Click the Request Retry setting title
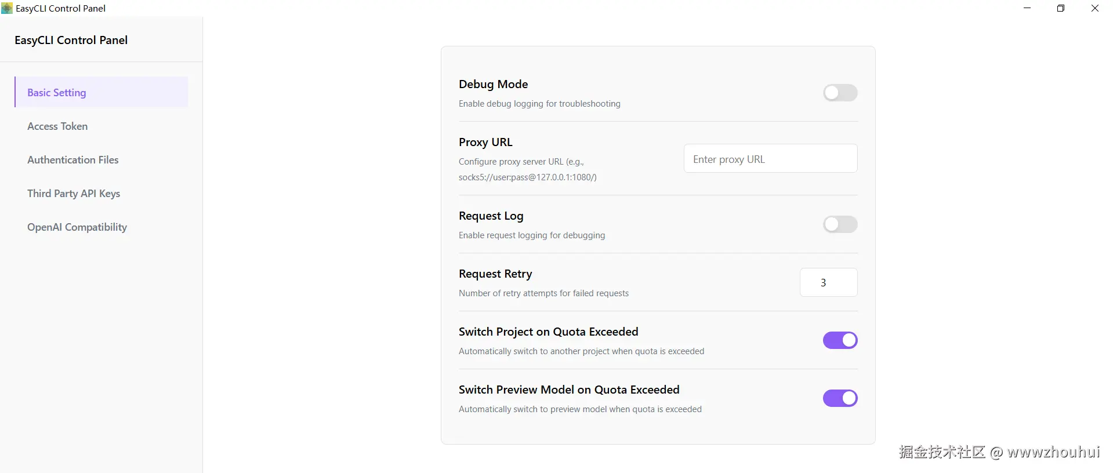This screenshot has height=473, width=1113. tap(495, 274)
